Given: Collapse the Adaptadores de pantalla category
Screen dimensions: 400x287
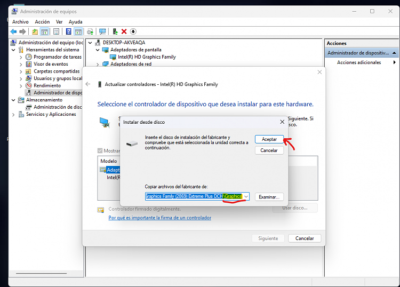Looking at the screenshot, I should coord(98,50).
